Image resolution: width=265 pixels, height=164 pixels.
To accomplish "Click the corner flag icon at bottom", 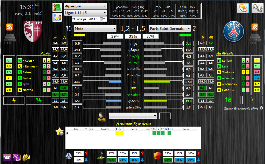I will [x=101, y=156].
